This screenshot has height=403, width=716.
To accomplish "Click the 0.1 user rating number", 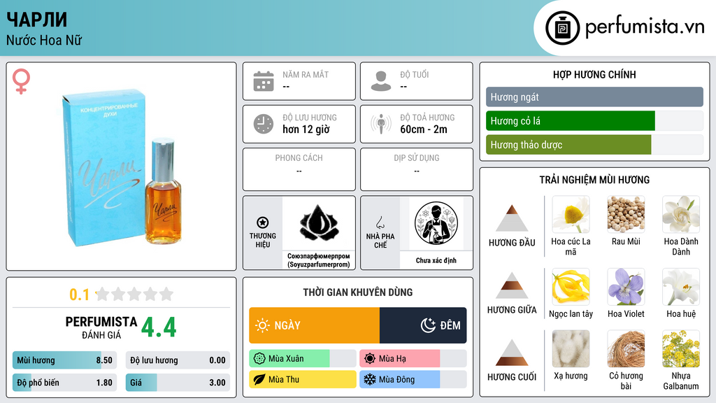I will coord(80,295).
